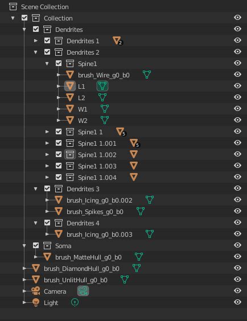Click the brush_MatteHull_g0_b0 object icon

click(x=47, y=257)
